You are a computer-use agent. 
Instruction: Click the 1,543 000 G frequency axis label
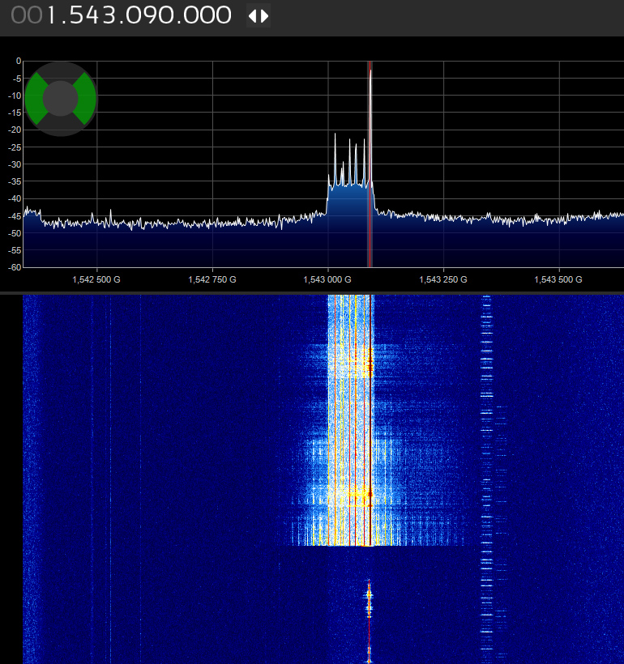click(327, 279)
